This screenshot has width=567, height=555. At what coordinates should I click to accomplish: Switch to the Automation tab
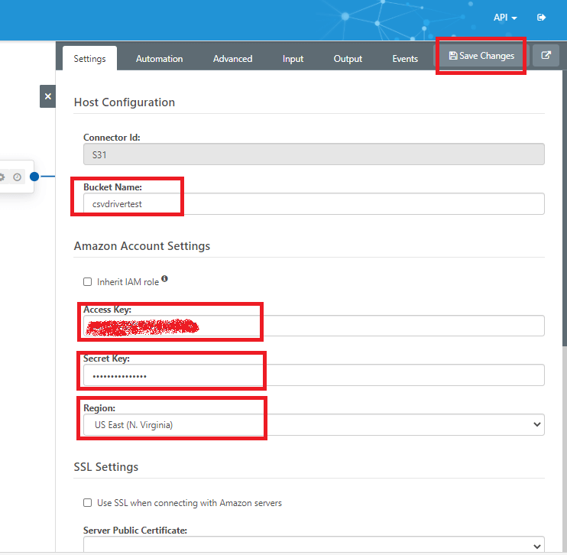[x=159, y=59]
